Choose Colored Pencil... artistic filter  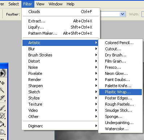(120, 43)
